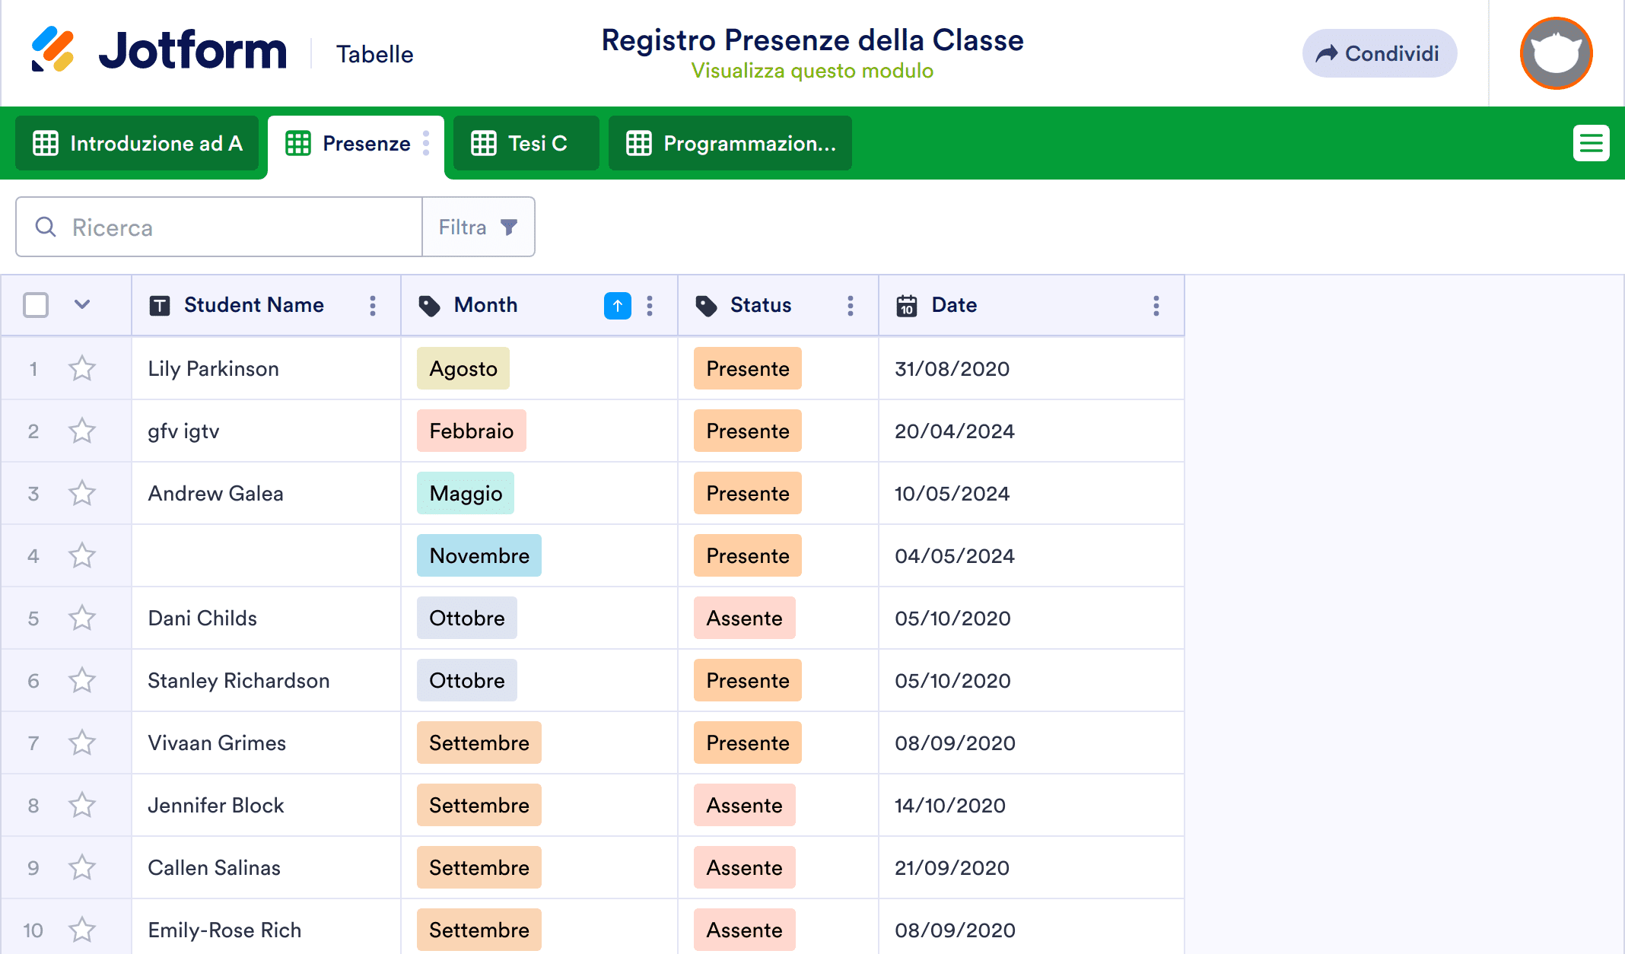This screenshot has width=1625, height=954.
Task: Open the hamburger menu on the green bar
Action: [x=1591, y=143]
